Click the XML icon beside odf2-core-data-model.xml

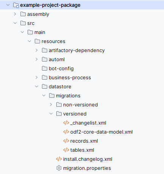66,132
